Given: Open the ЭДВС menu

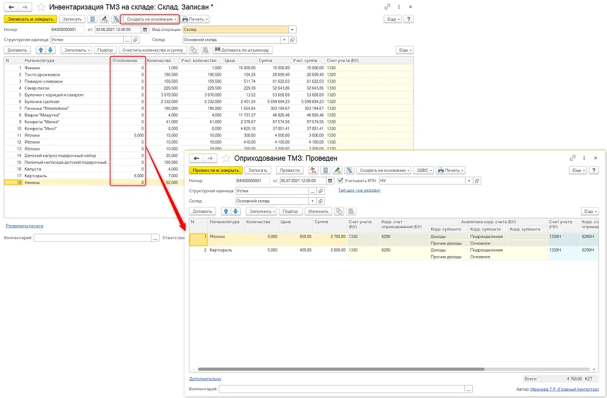Looking at the screenshot, I should pos(424,170).
